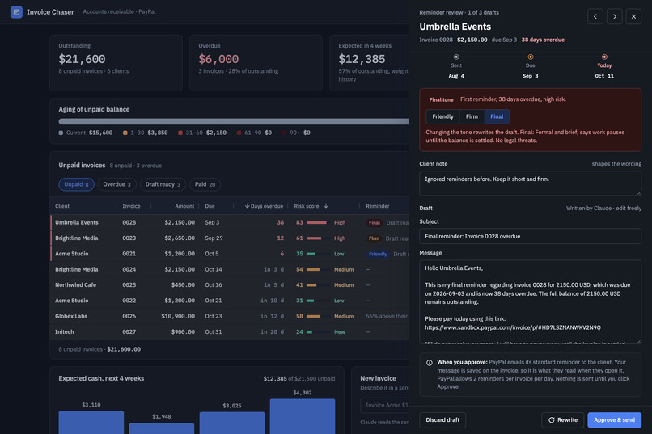
Task: Open Brightline Media invoice 0023 row
Action: click(230, 238)
